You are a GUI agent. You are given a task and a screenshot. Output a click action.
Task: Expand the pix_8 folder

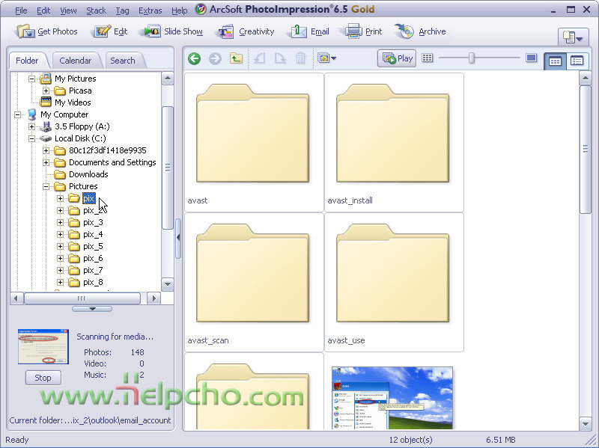60,283
